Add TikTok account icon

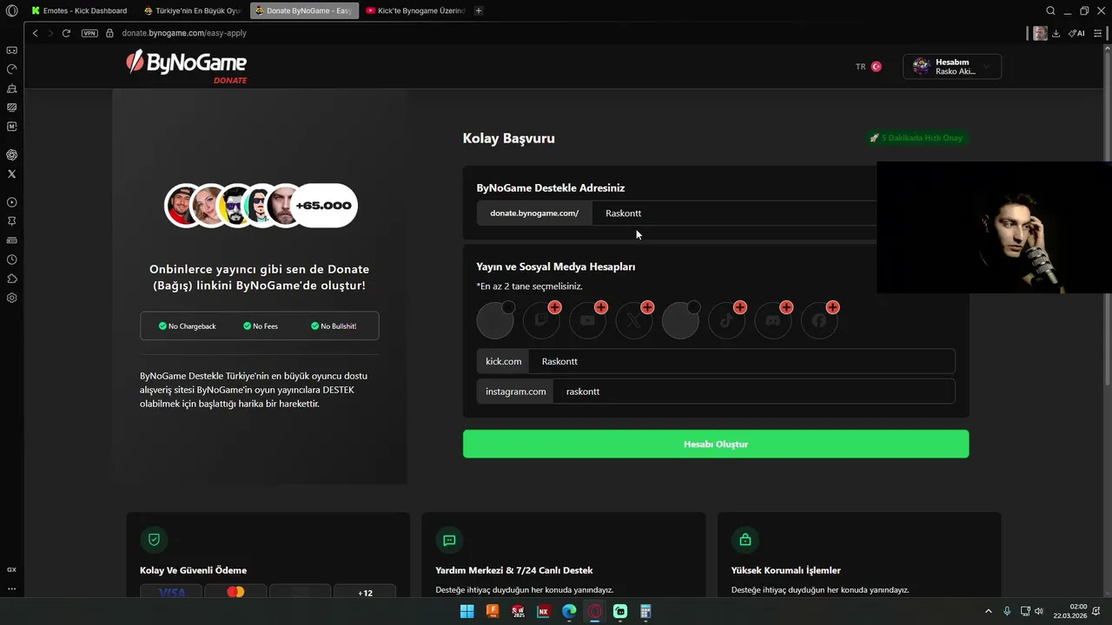(x=727, y=320)
